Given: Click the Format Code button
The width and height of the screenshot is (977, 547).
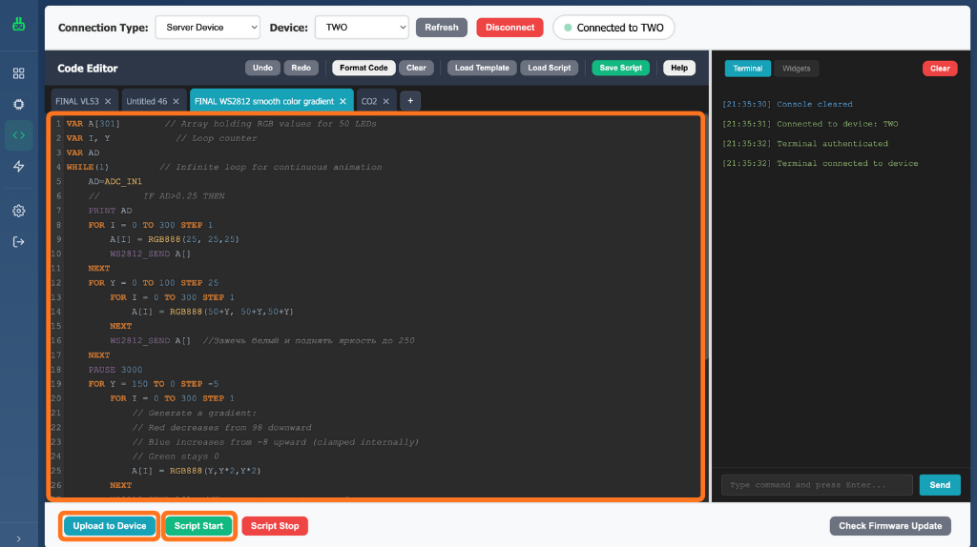Looking at the screenshot, I should (x=364, y=69).
